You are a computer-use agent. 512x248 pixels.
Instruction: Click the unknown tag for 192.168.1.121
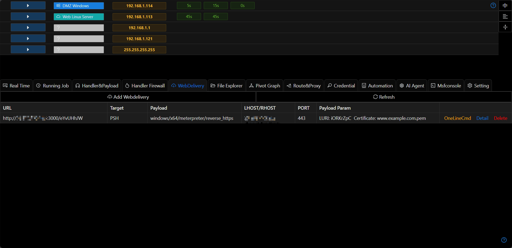79,39
